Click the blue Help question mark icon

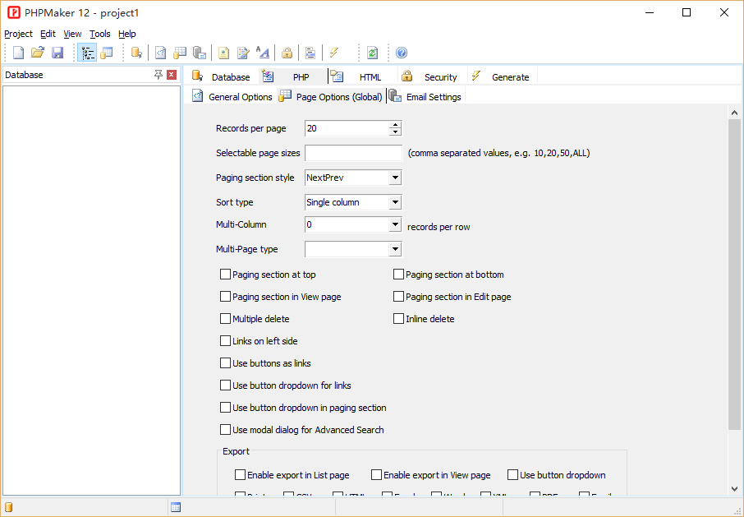pos(402,53)
